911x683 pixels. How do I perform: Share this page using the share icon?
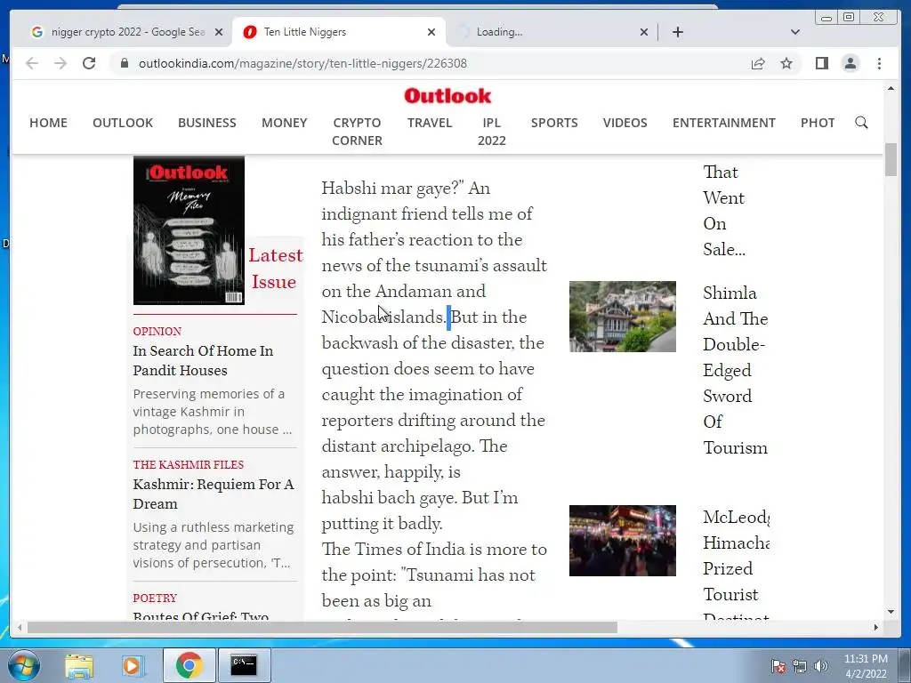click(758, 63)
